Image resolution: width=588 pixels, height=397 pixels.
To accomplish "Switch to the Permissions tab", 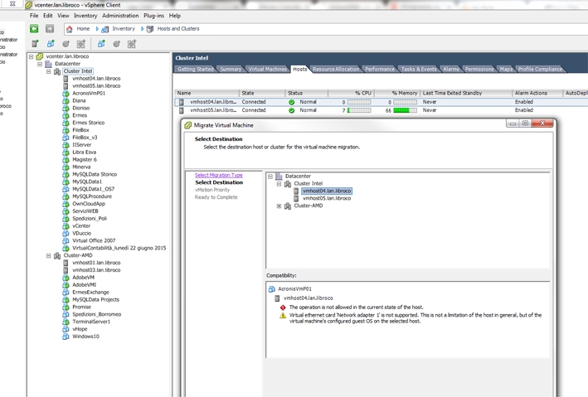I will tap(479, 69).
